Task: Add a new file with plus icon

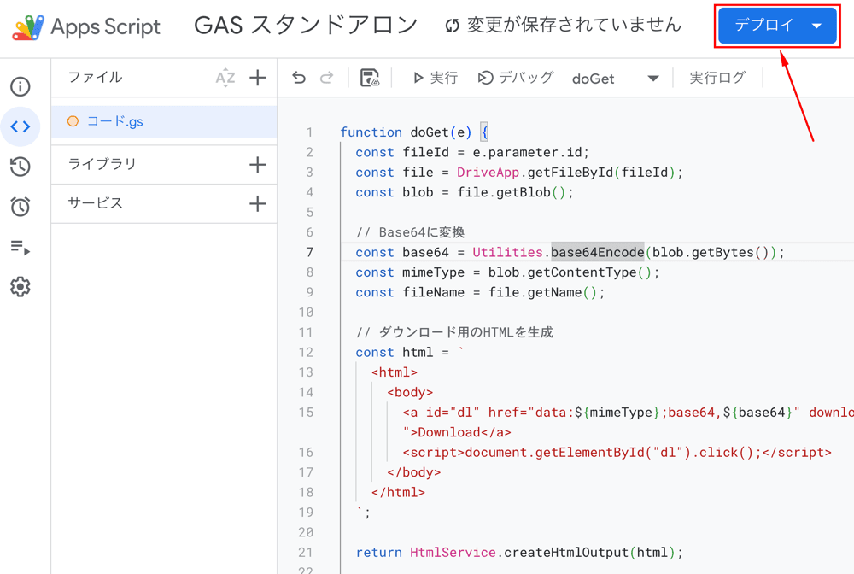Action: pos(257,78)
